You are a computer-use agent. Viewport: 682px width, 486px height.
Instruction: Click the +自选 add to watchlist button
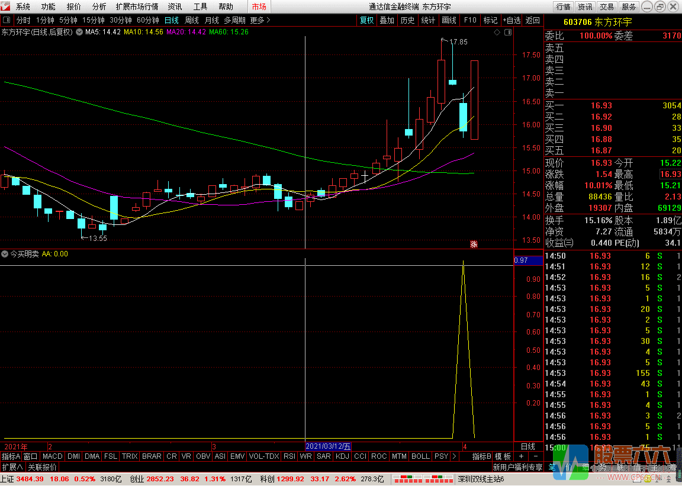pos(511,20)
